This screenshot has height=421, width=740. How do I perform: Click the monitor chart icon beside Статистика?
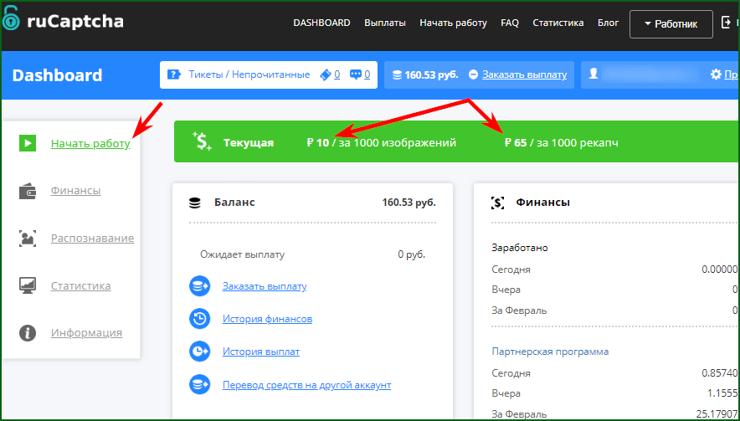point(28,285)
